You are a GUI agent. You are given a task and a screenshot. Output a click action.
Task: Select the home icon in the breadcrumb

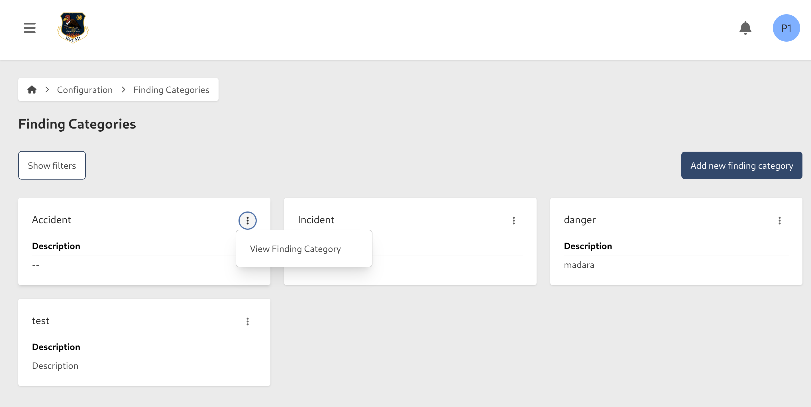pos(32,89)
